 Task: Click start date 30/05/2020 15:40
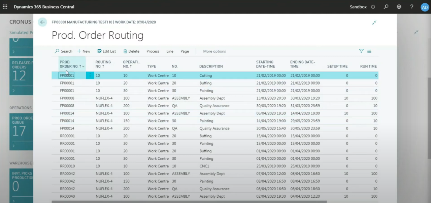pos(271,129)
